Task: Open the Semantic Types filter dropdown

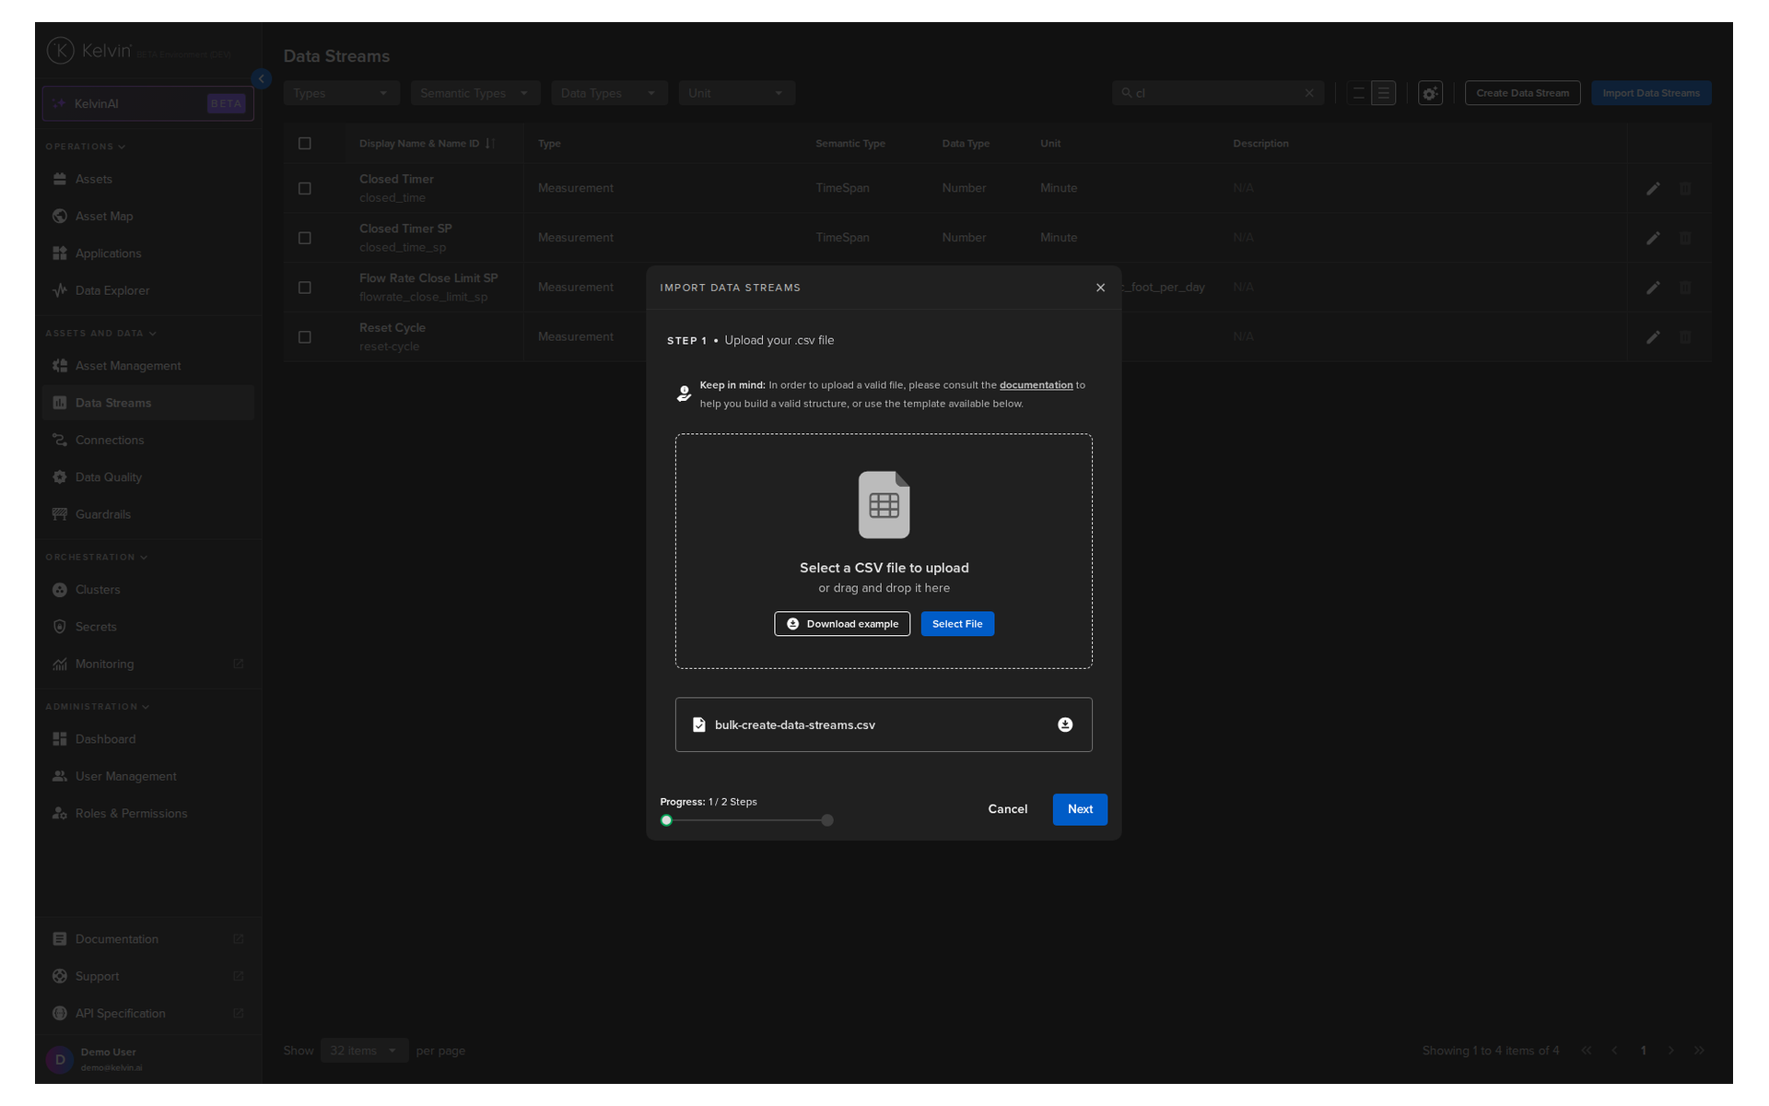Action: (x=474, y=93)
